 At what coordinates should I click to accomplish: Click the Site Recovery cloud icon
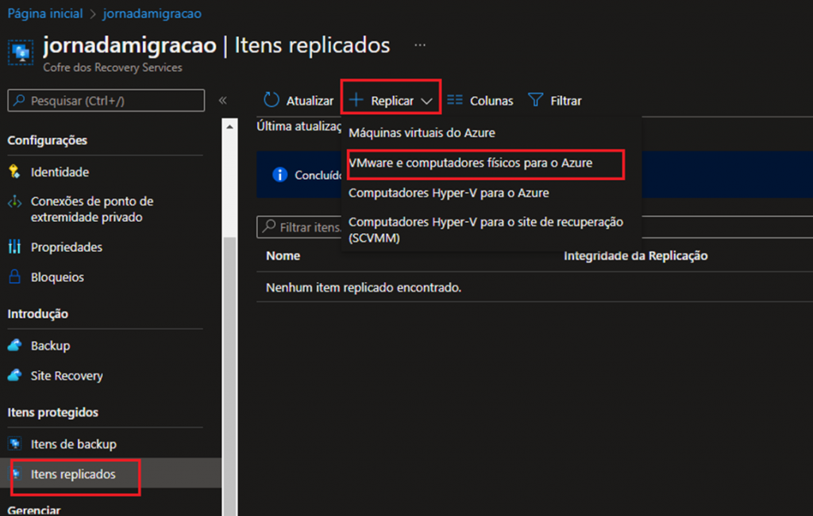click(14, 376)
